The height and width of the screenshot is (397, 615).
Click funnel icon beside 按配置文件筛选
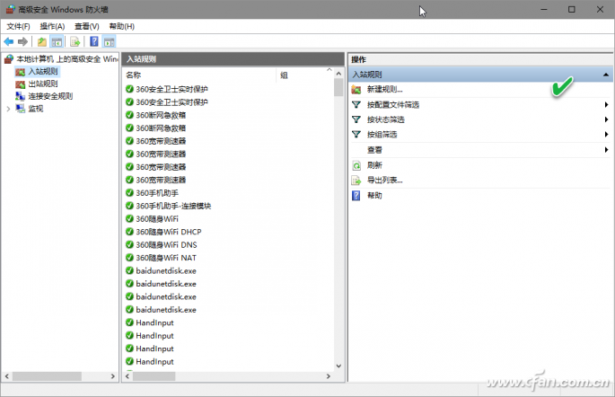pos(356,105)
